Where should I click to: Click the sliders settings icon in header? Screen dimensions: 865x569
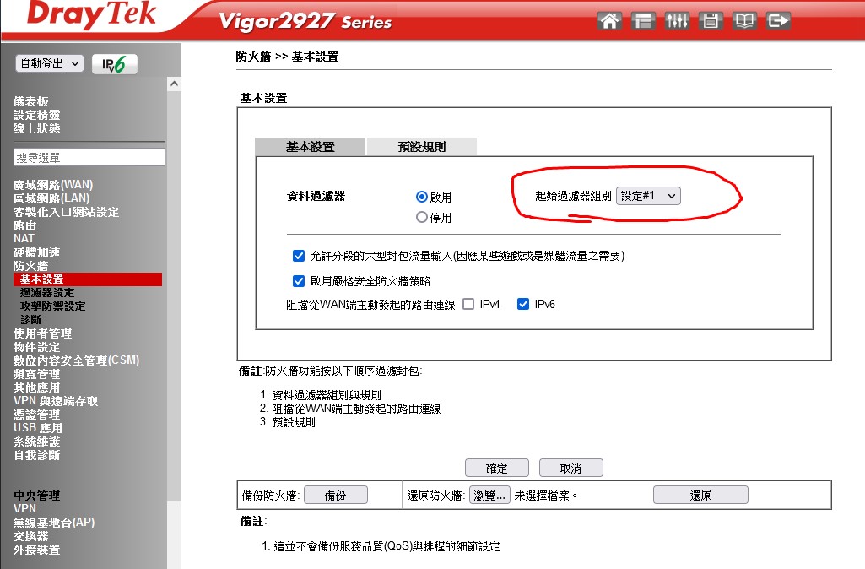[677, 21]
